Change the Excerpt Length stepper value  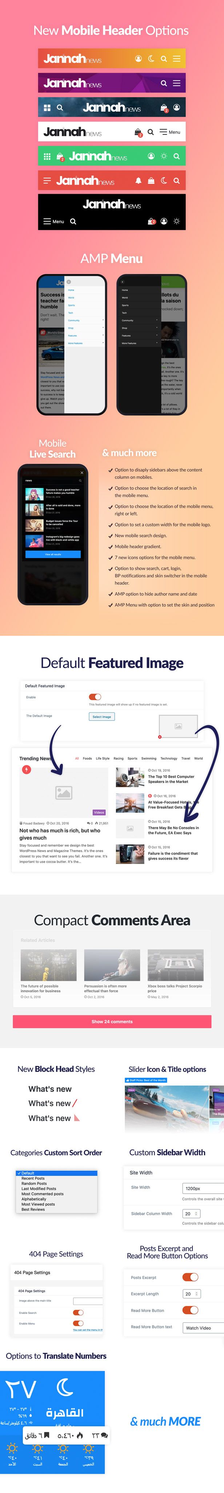point(192,1294)
